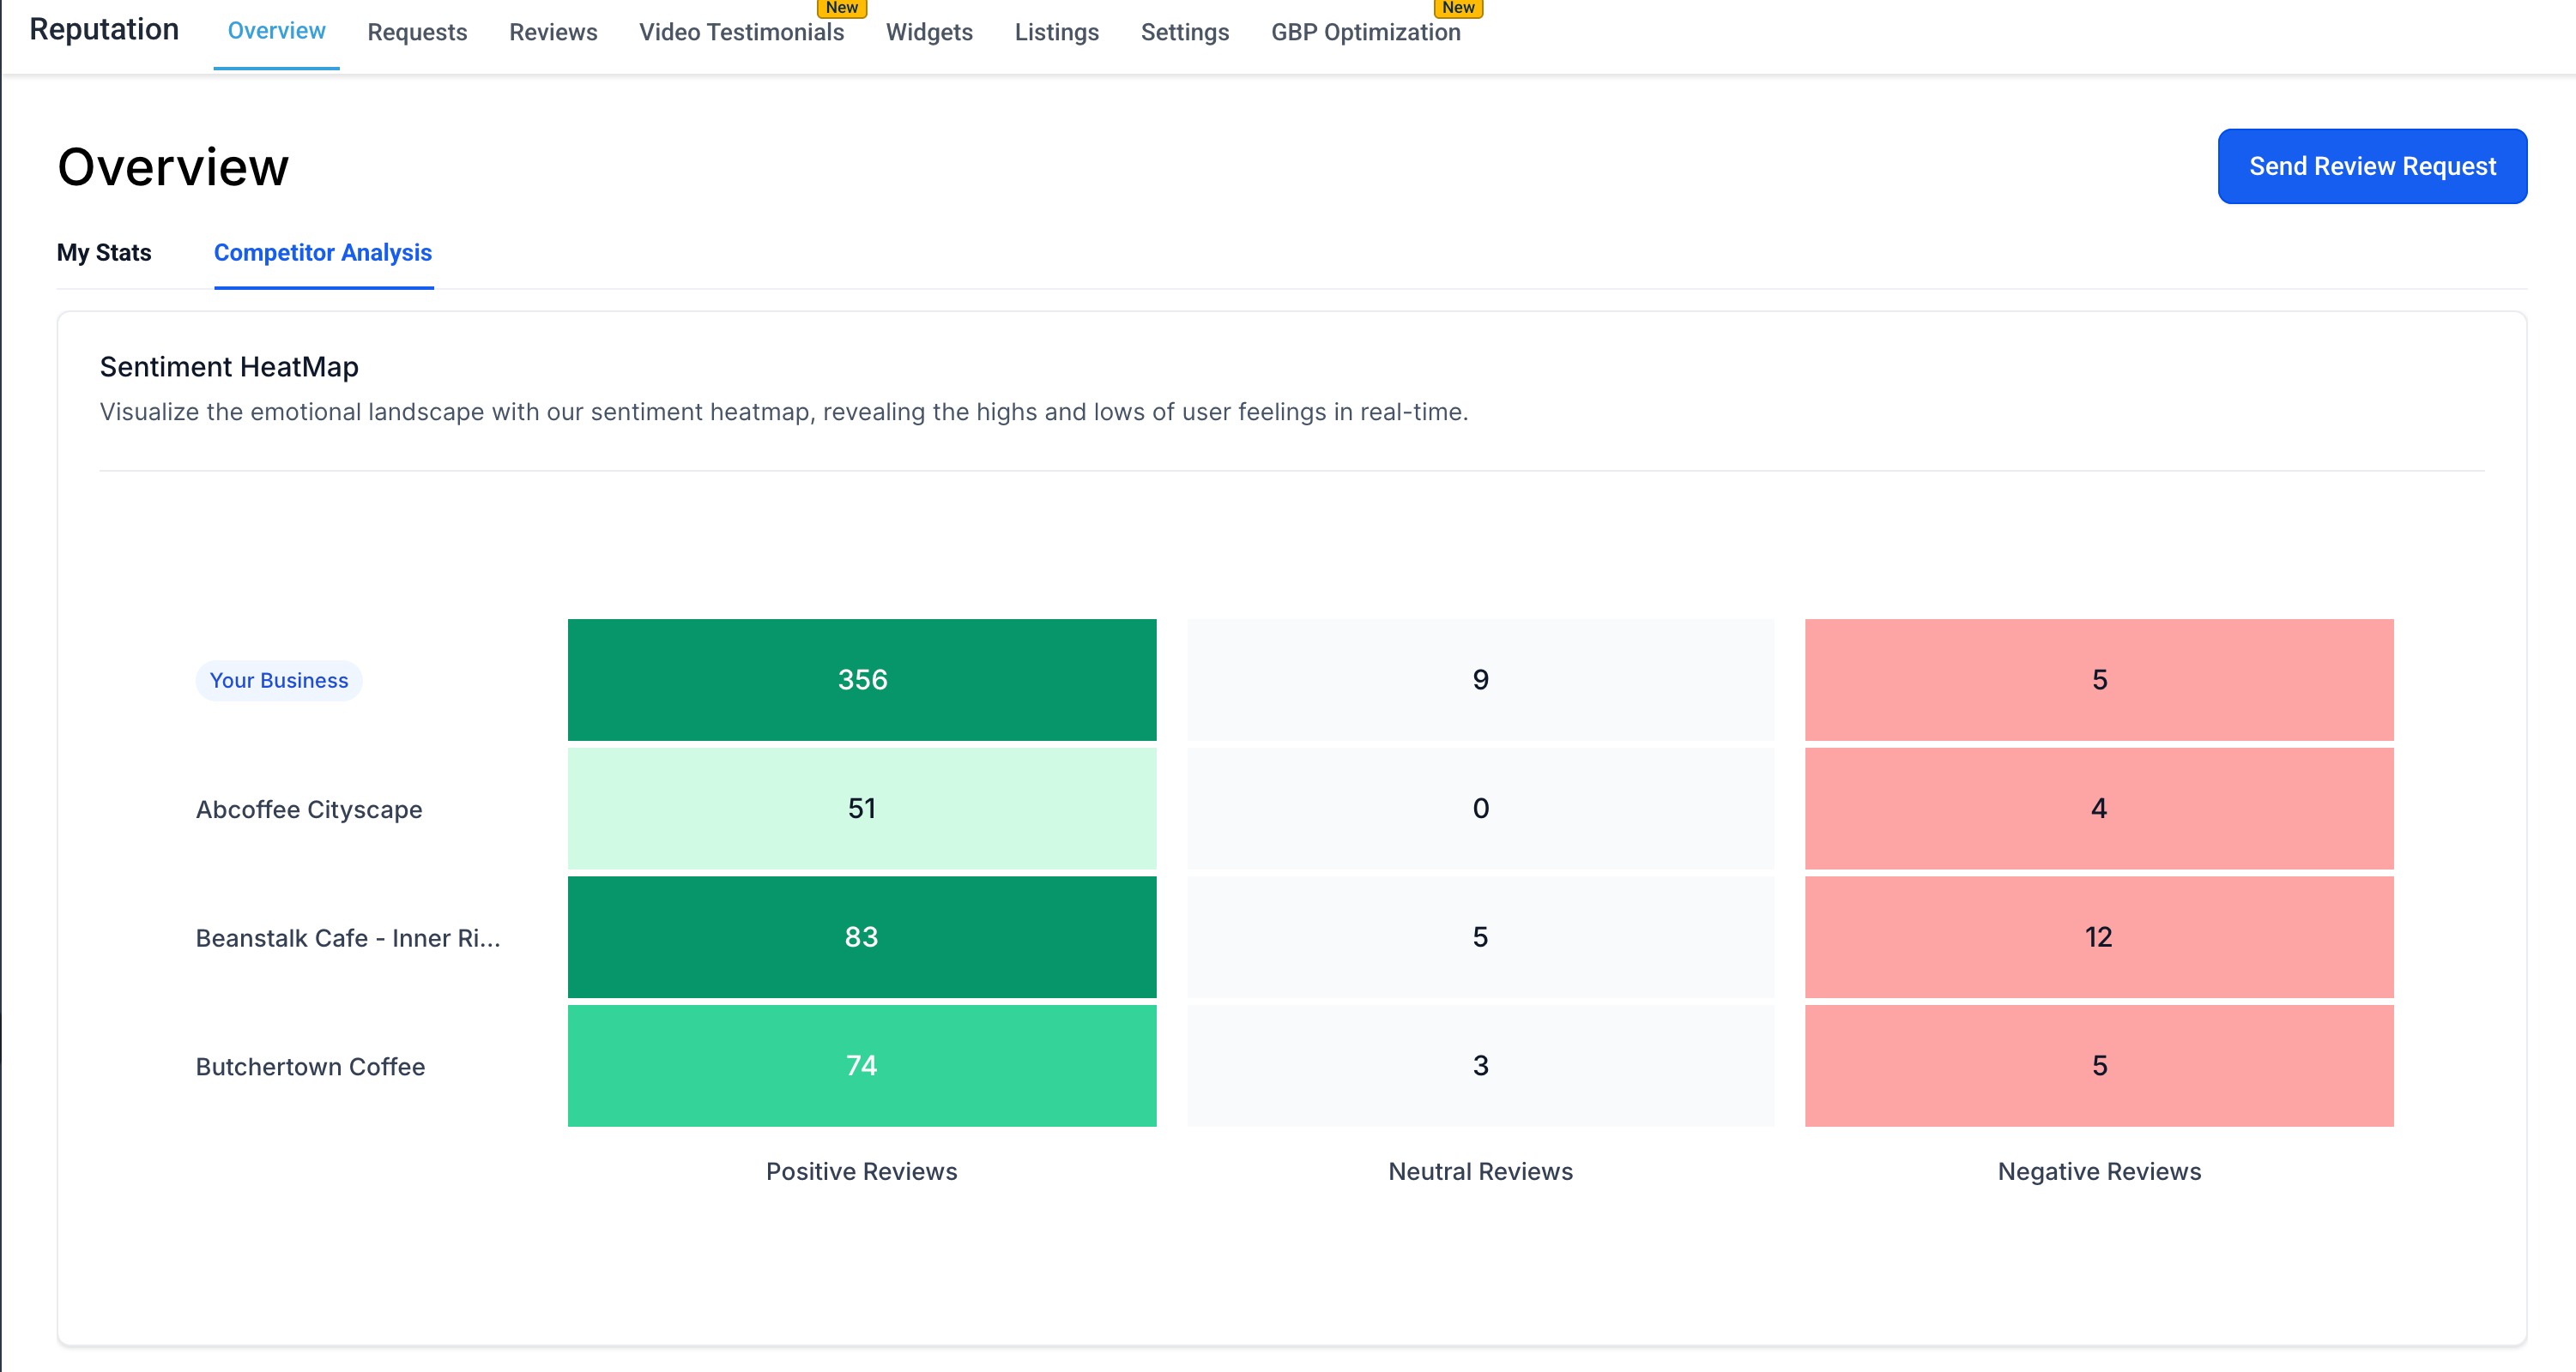Open GBP Optimization tab
The width and height of the screenshot is (2576, 1372).
point(1365,32)
